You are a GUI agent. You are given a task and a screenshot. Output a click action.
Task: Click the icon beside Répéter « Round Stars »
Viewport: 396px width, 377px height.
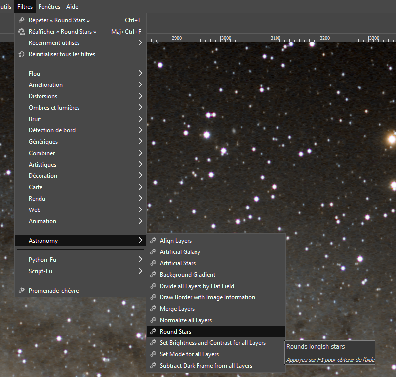(x=21, y=20)
